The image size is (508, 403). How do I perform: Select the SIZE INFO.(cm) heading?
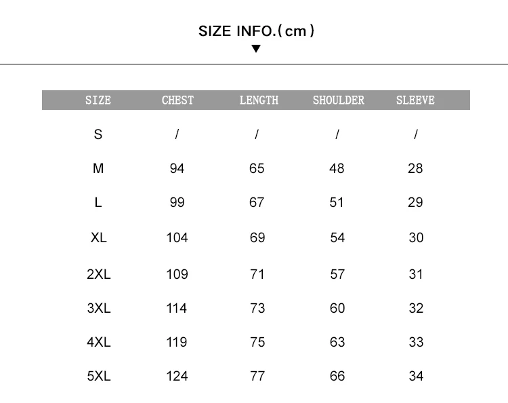256,31
